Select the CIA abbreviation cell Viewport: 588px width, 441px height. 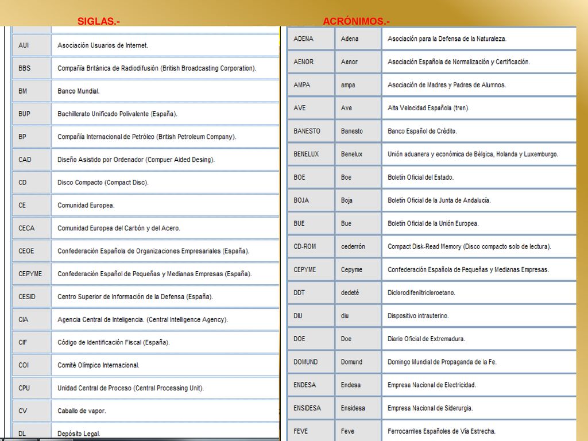[x=31, y=320]
